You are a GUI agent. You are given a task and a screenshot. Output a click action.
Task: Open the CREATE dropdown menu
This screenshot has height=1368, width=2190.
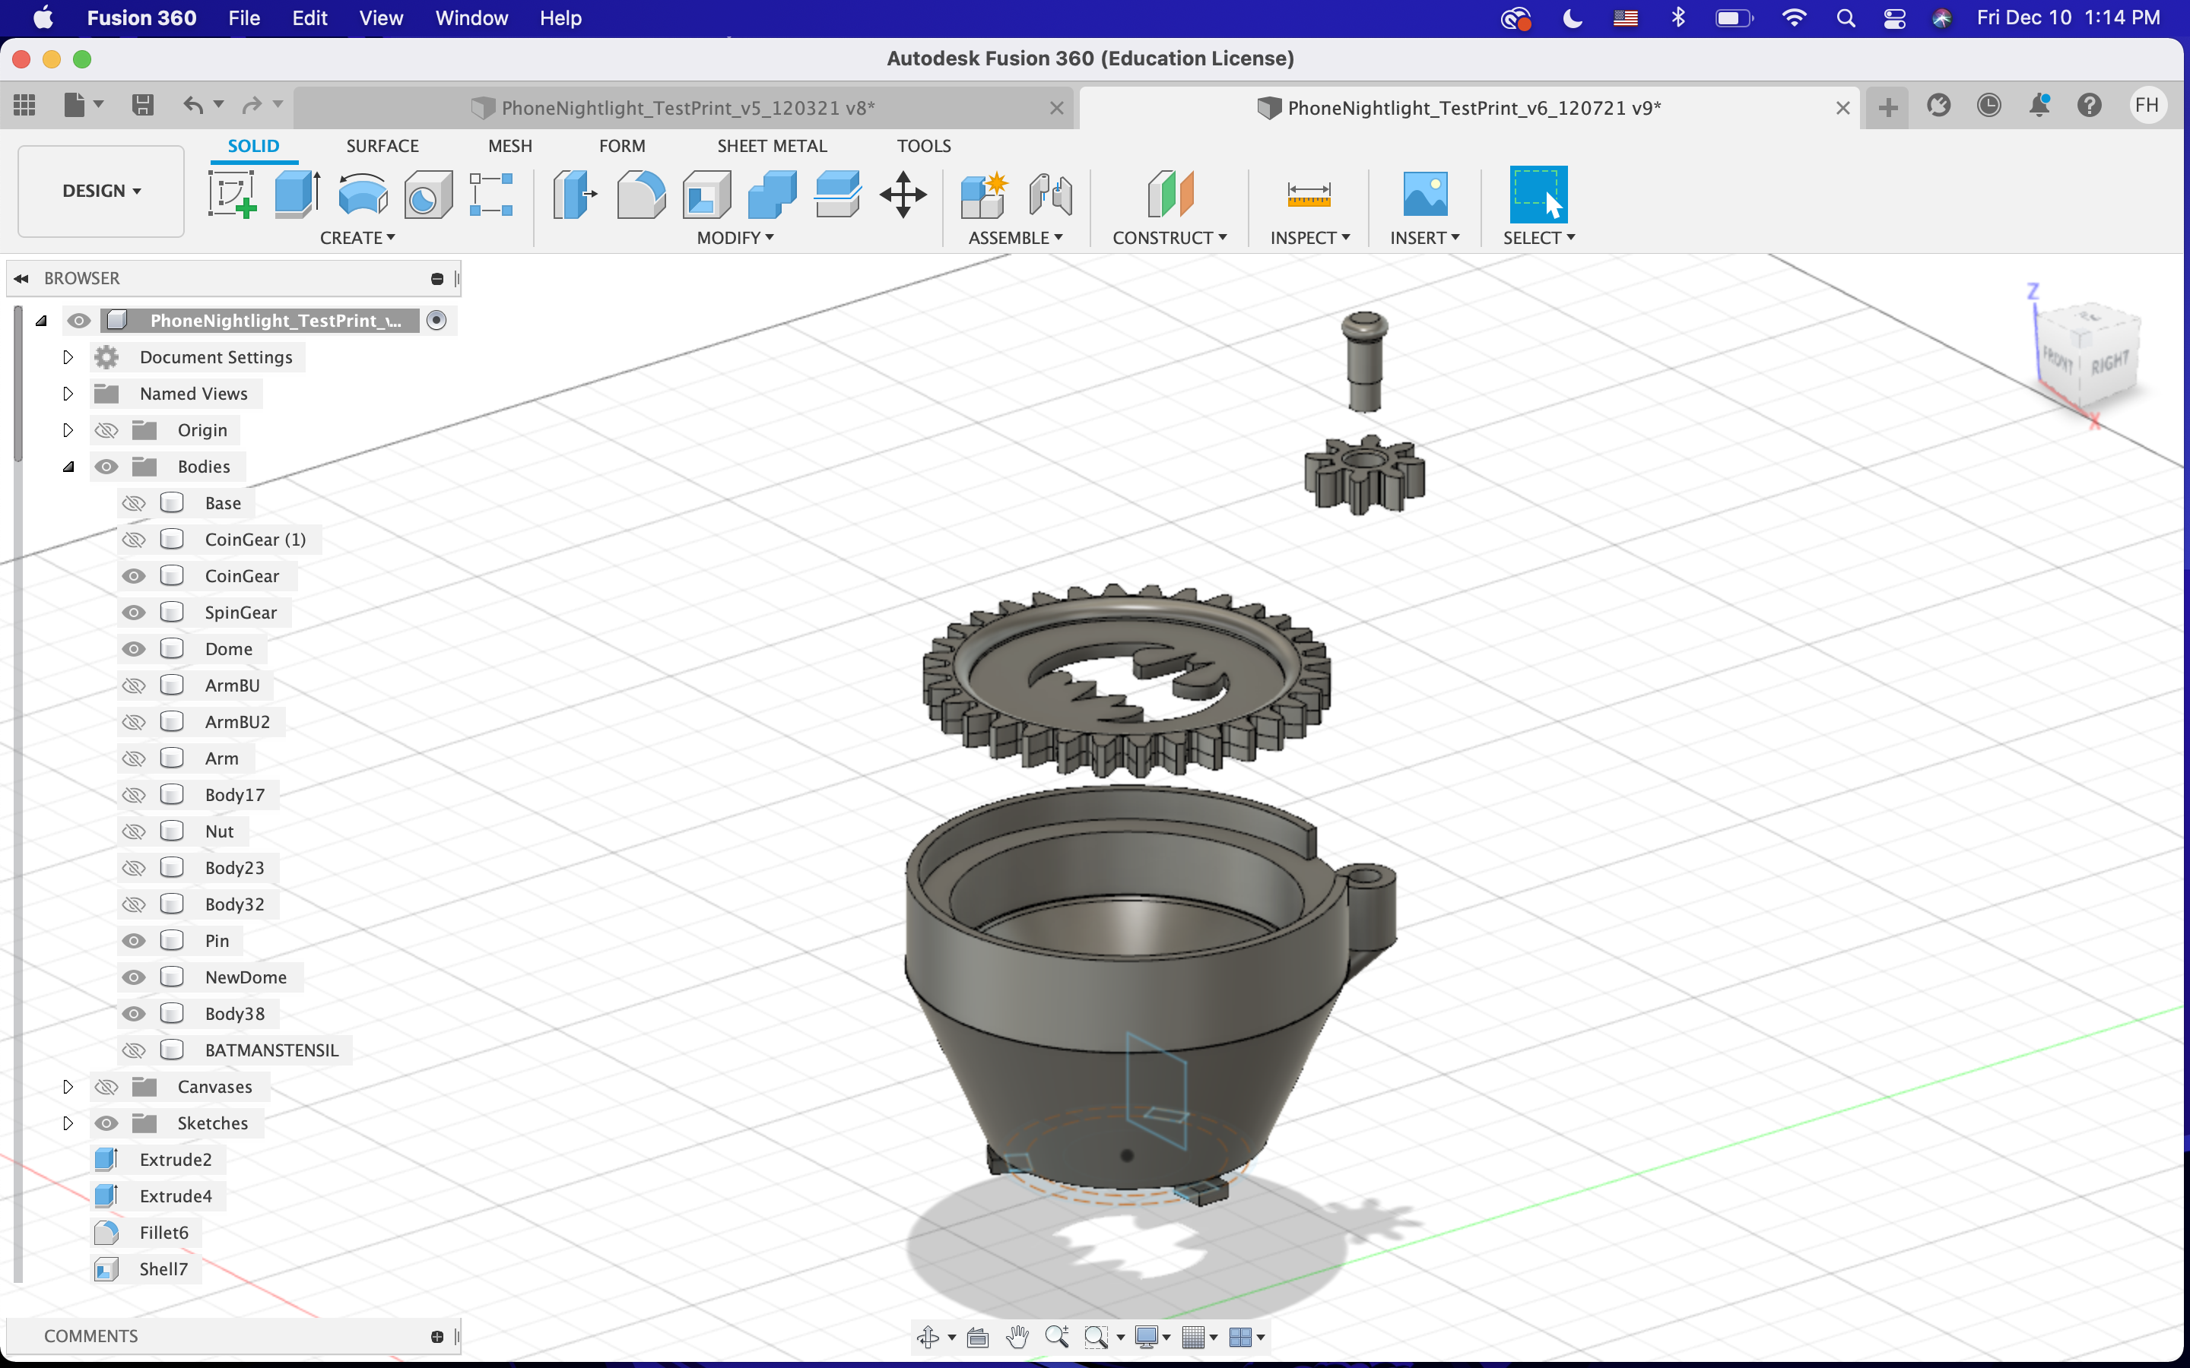(357, 238)
